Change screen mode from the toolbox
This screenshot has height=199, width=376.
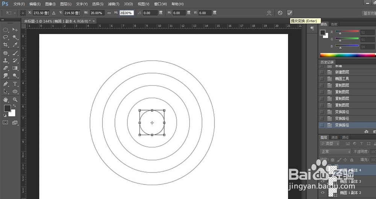[15, 122]
